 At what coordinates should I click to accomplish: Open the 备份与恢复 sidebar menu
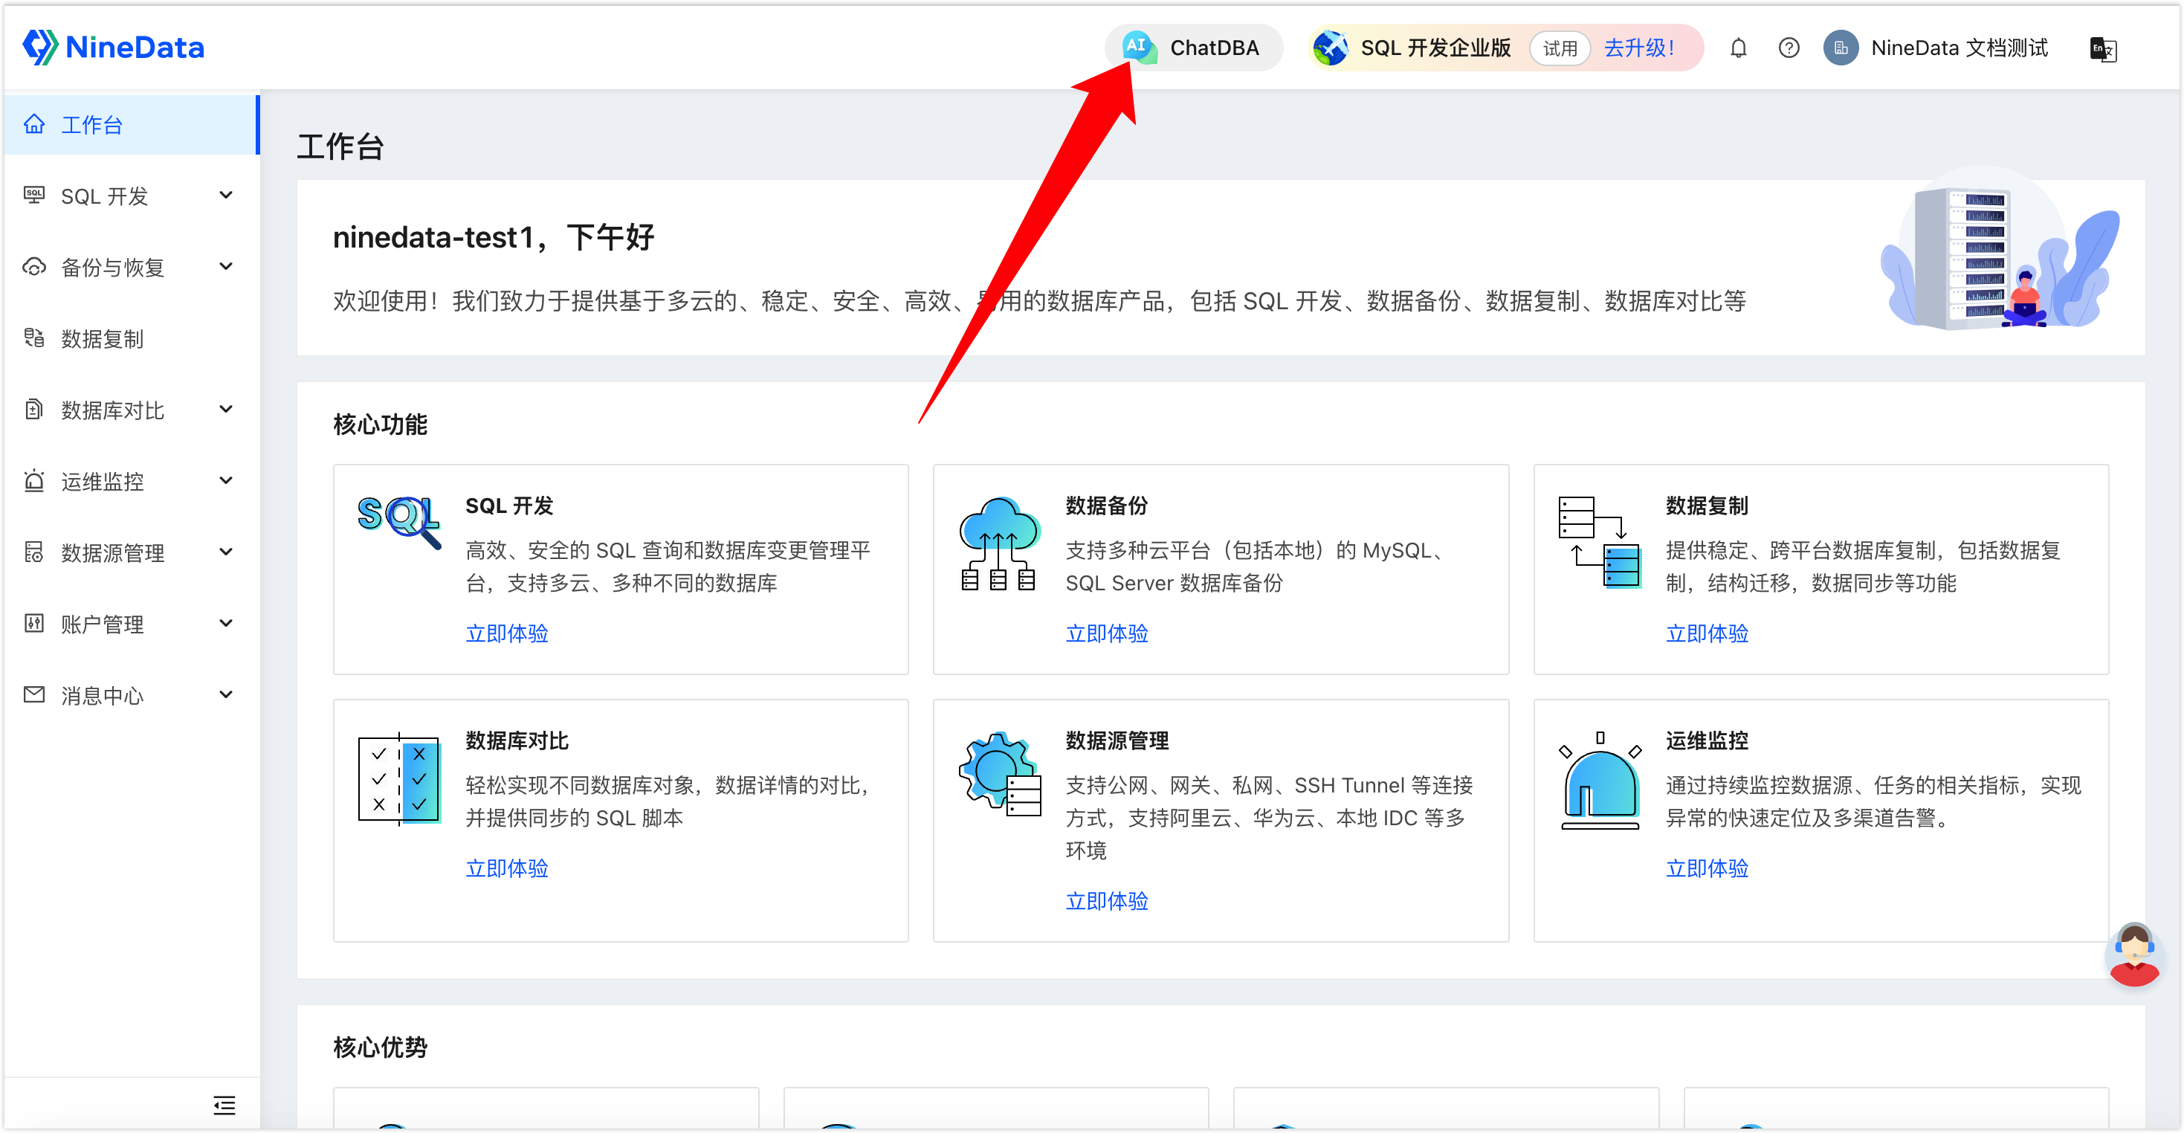131,267
